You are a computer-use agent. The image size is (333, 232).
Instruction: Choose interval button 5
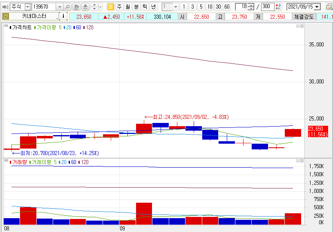coord(201,7)
